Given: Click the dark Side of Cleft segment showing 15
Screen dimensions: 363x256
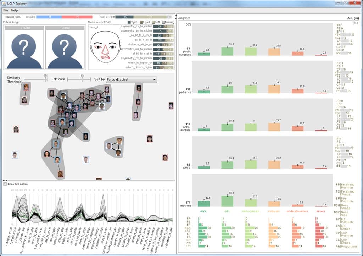Looking at the screenshot, I should pyautogui.click(x=124, y=17).
